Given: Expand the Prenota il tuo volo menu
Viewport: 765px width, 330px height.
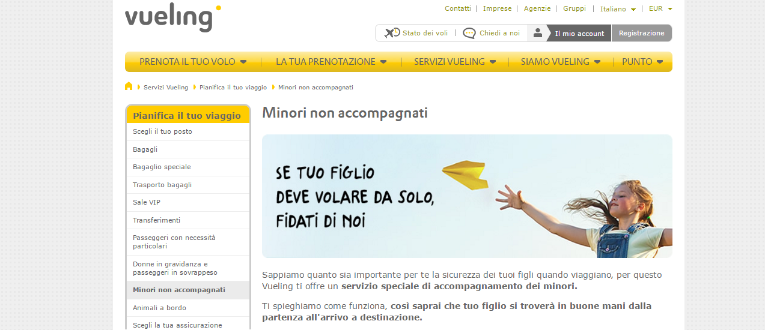Looking at the screenshot, I should pos(193,61).
